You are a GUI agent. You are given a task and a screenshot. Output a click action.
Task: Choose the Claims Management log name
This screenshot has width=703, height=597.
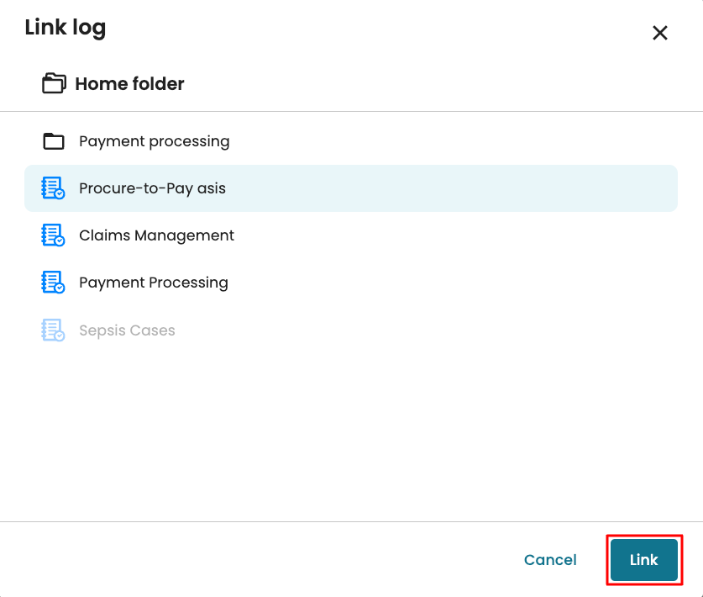(156, 235)
